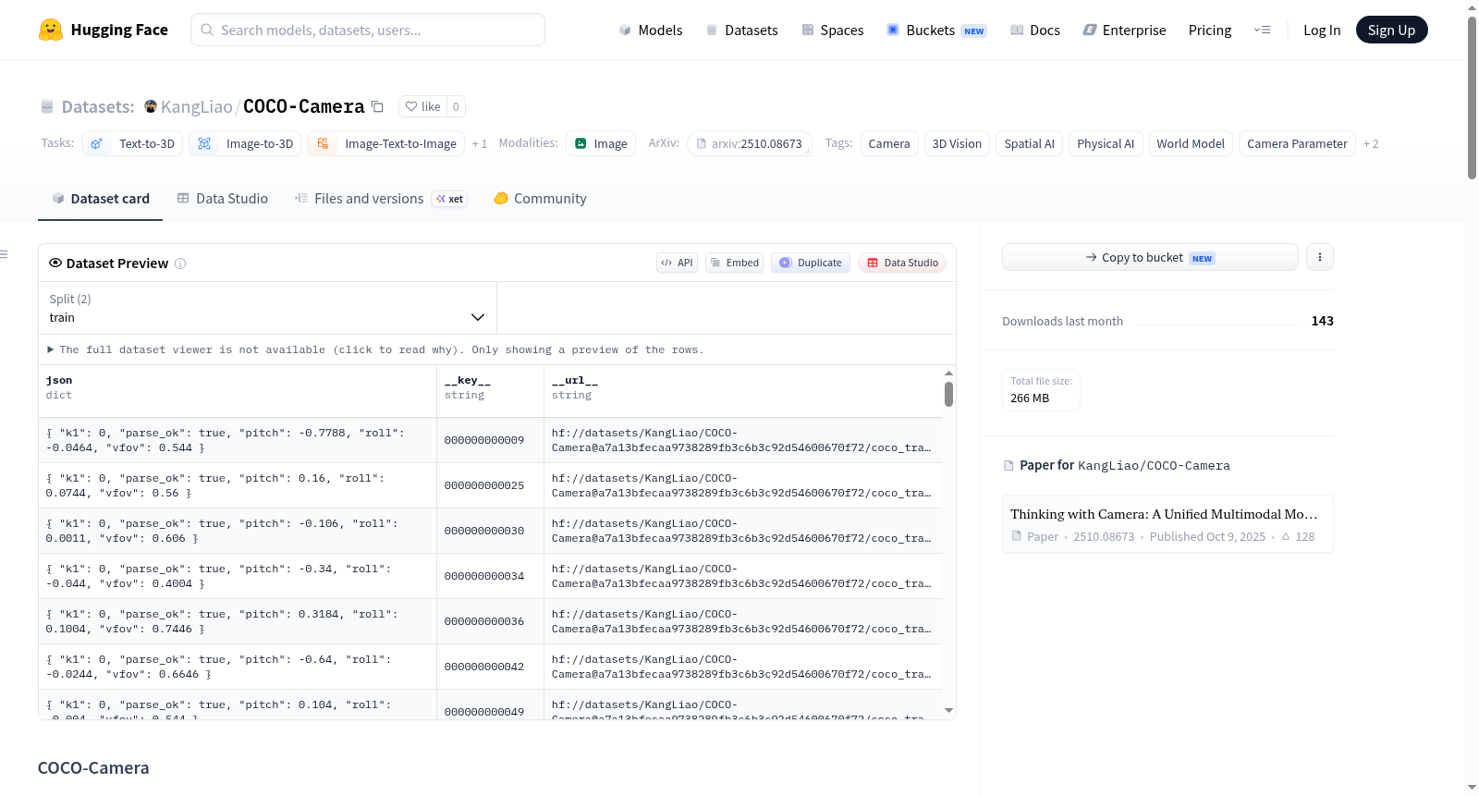Screen dimensions: 1479x796
Task: Switch to the Dataset card tab
Action: pos(101,199)
